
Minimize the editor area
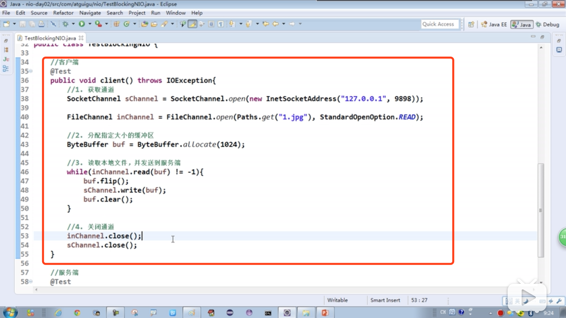pos(533,37)
